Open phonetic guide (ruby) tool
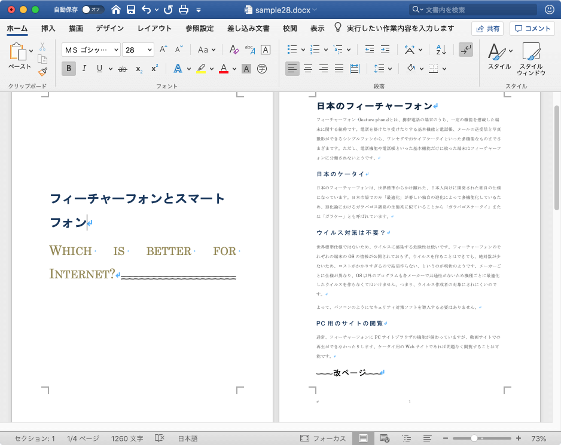Screen dimensions: 561x445 (250, 50)
